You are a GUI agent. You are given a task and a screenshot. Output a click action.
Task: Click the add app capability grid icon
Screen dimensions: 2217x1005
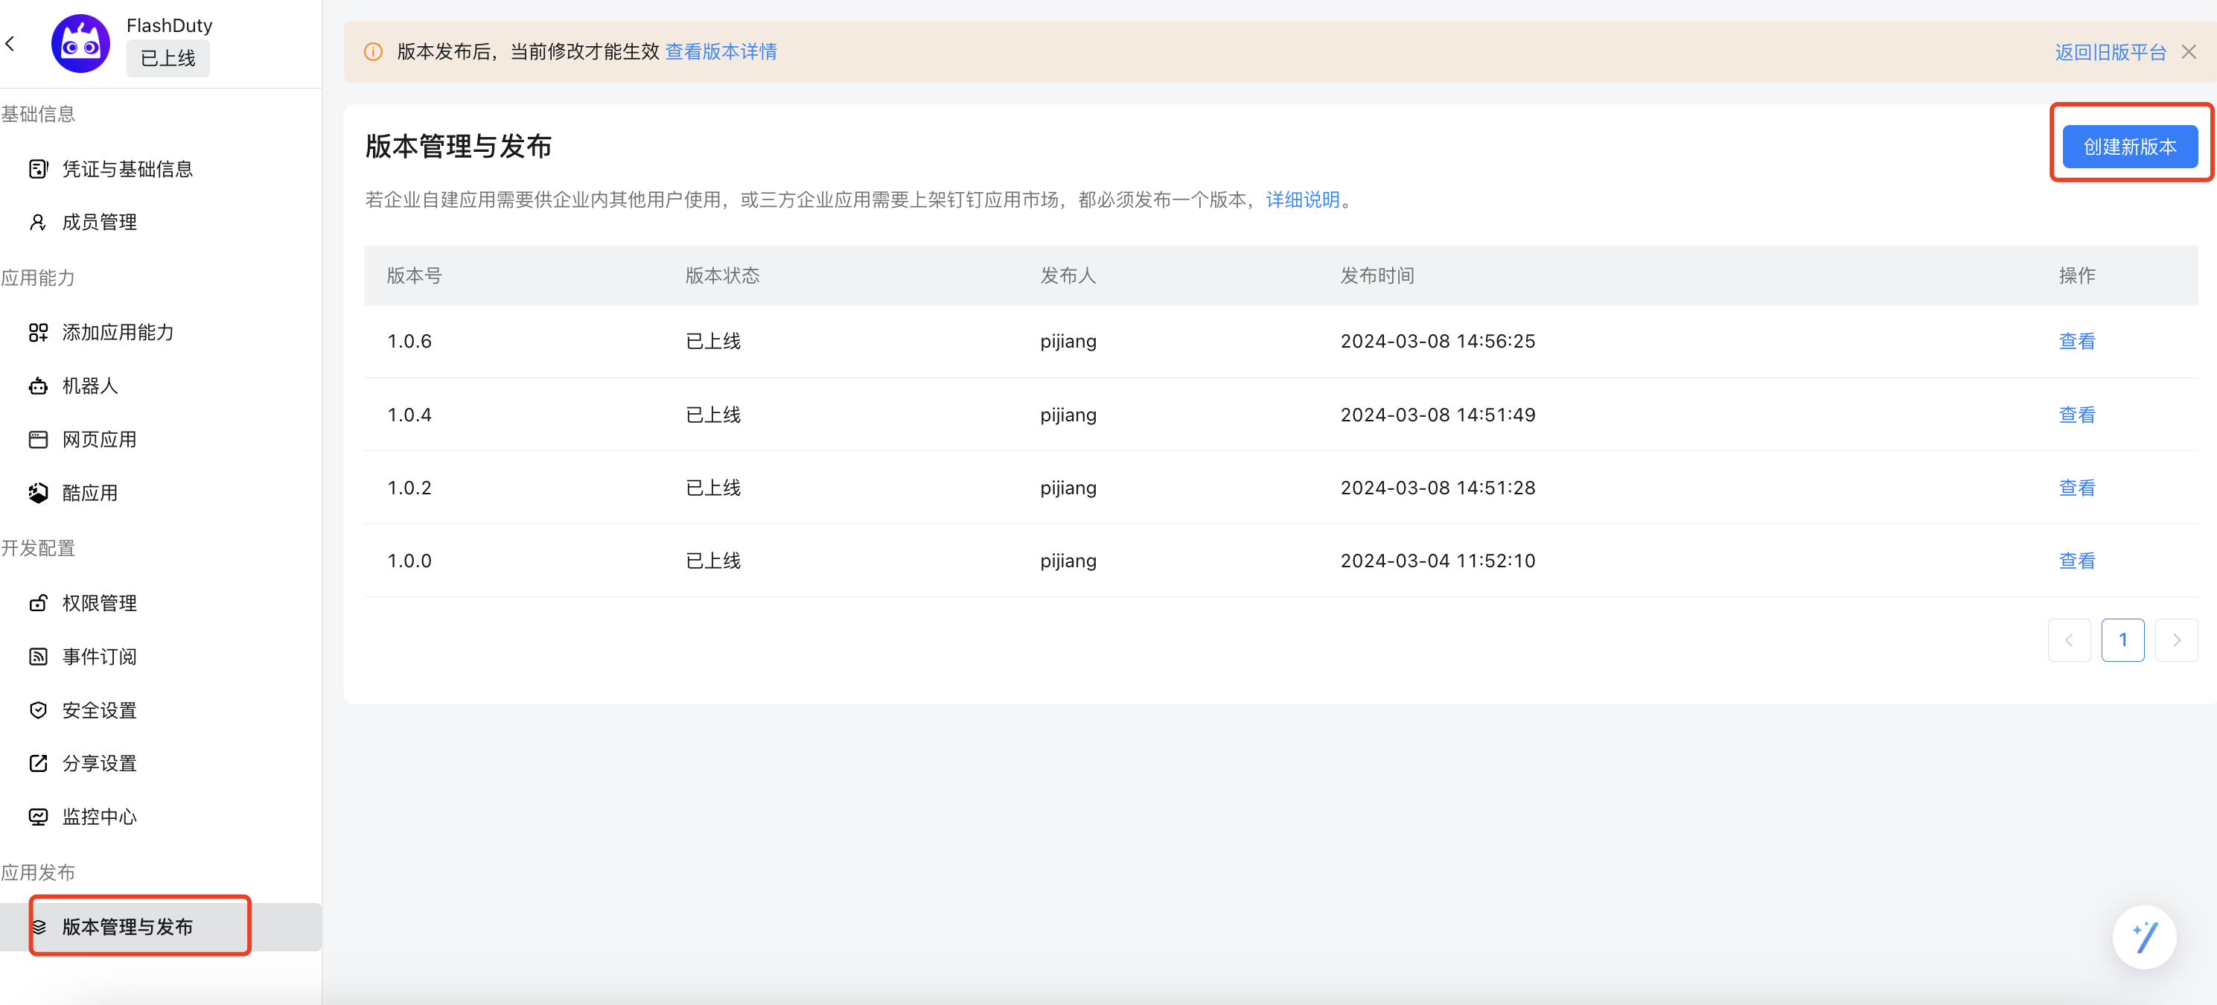(x=38, y=332)
